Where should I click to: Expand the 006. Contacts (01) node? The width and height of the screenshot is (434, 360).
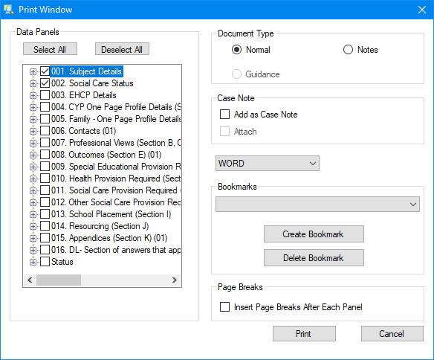click(33, 131)
